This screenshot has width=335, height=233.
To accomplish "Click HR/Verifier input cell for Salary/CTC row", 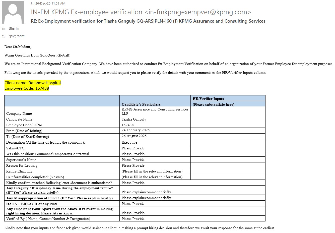I will pyautogui.click(x=228, y=148).
